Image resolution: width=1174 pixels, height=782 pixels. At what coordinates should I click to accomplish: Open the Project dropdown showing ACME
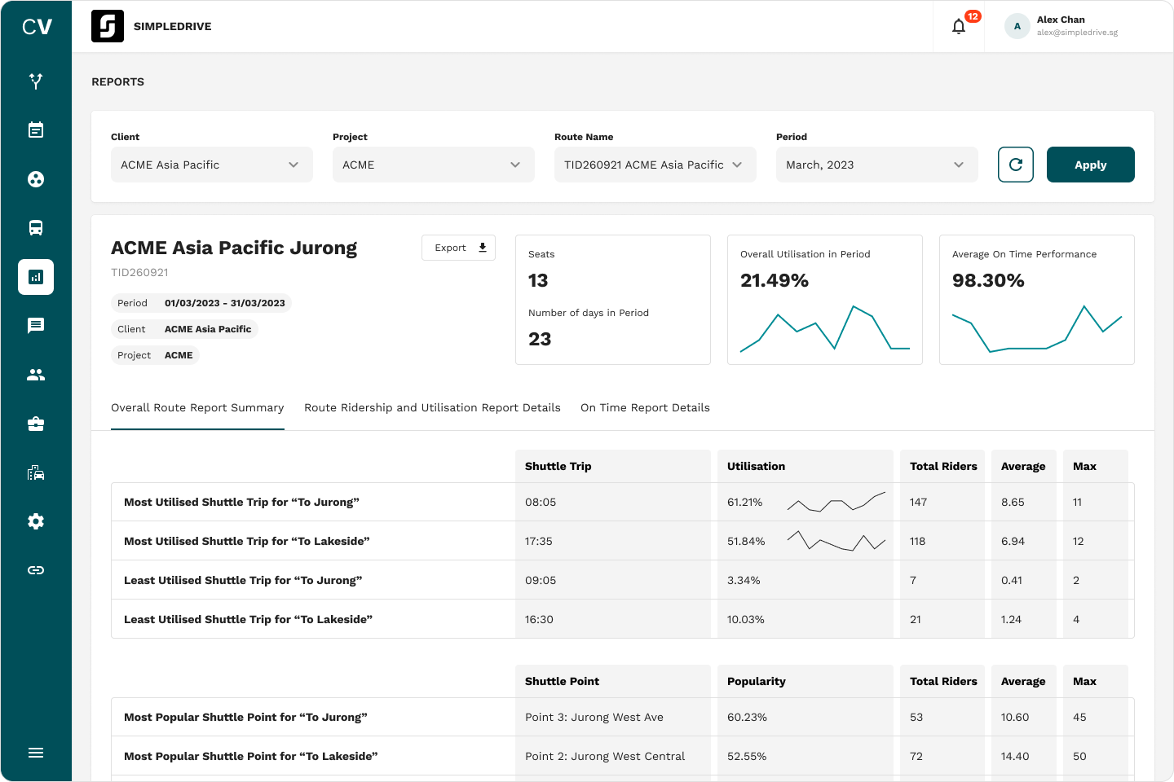click(433, 165)
